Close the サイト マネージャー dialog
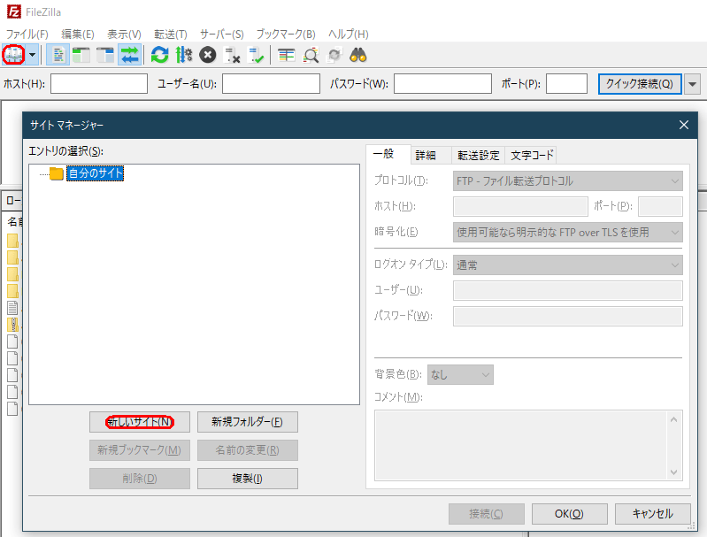707x537 pixels. coord(684,125)
